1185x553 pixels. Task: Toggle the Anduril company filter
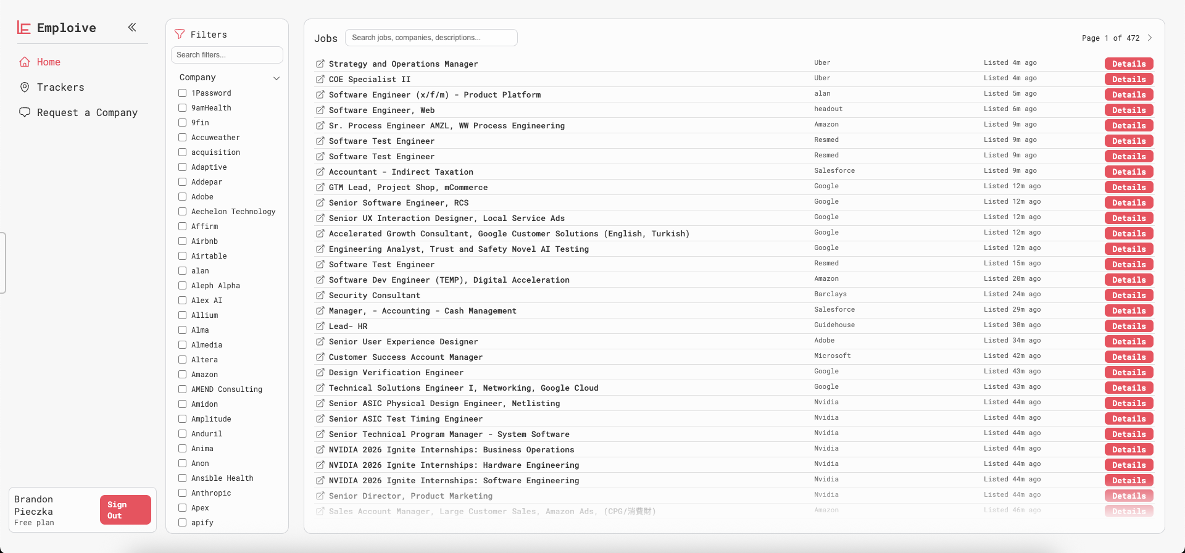click(182, 433)
